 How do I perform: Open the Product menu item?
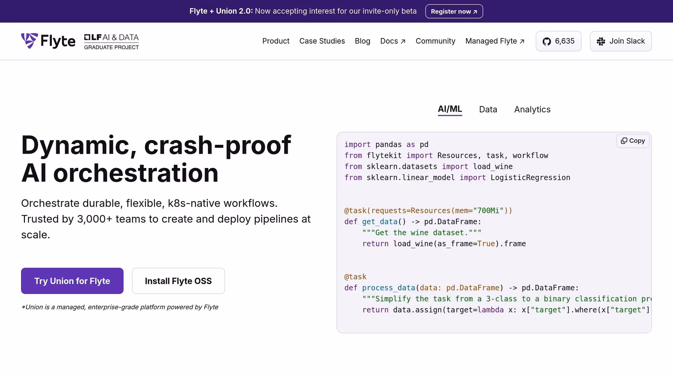pyautogui.click(x=276, y=41)
